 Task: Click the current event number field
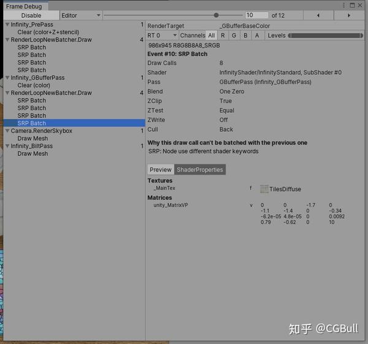(x=257, y=15)
